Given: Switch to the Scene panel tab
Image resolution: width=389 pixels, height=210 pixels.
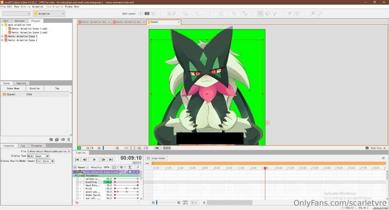Looking at the screenshot, I should click(6, 83).
